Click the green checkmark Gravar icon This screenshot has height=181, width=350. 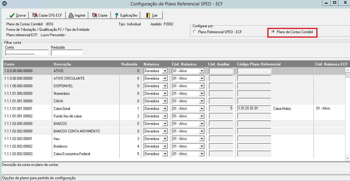click(12, 15)
